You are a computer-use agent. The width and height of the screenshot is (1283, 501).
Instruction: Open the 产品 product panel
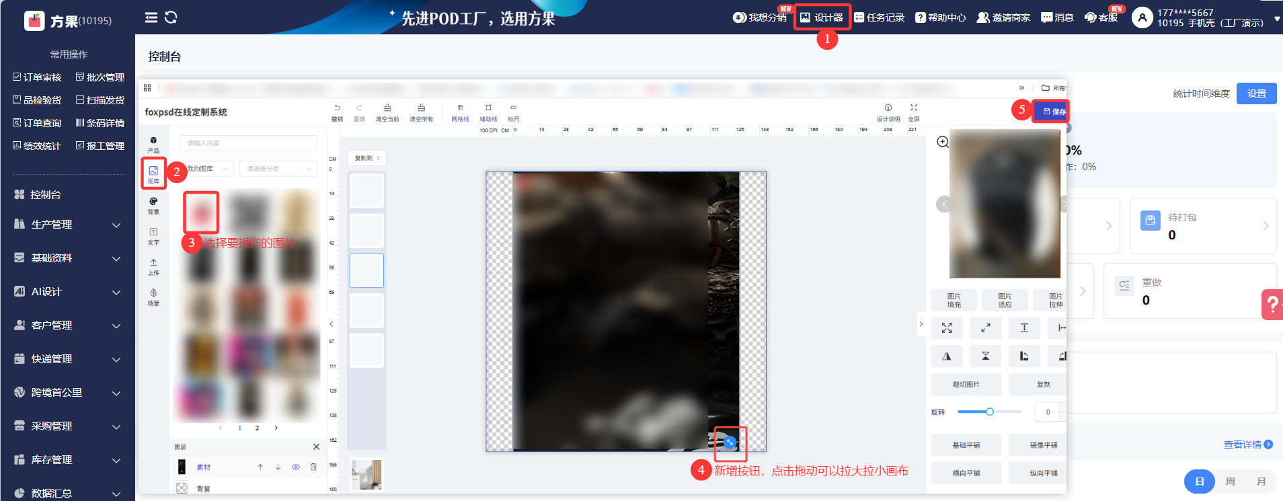[x=153, y=145]
